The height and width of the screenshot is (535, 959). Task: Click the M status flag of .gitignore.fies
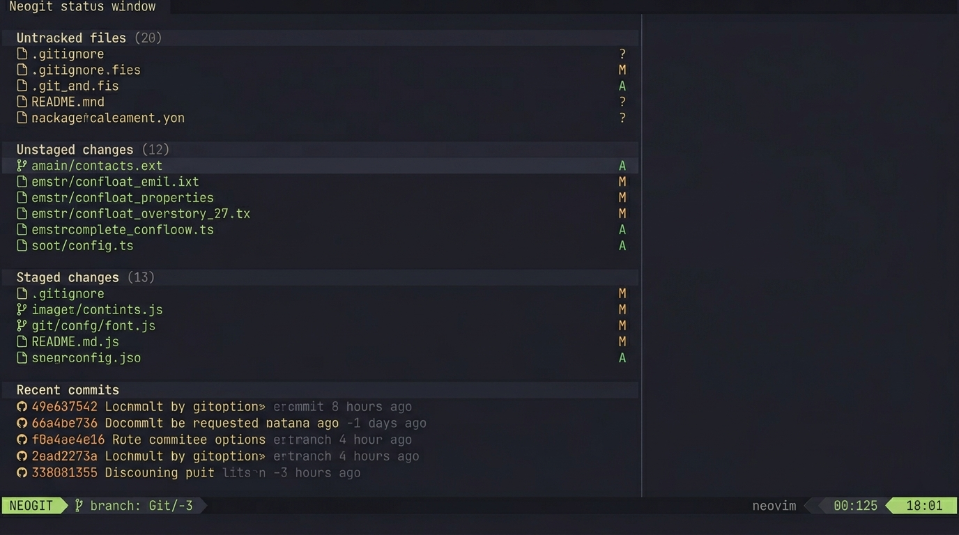click(622, 70)
